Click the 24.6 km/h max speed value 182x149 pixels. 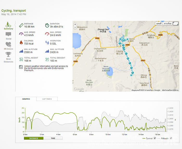tap(55, 35)
